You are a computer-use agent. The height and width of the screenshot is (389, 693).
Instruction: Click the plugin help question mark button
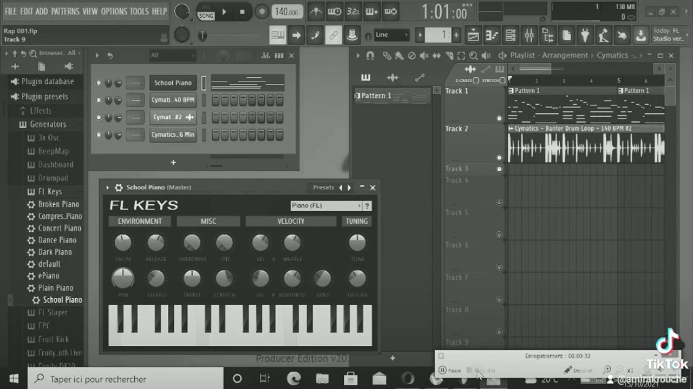click(368, 206)
